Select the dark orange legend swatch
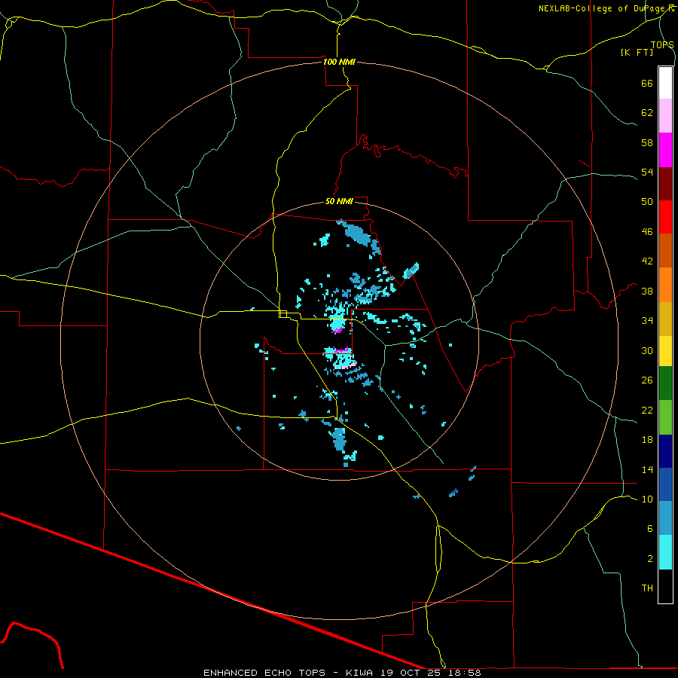 click(665, 251)
